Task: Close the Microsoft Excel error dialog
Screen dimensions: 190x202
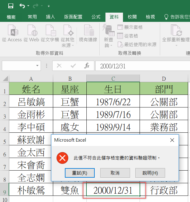Action: [x=172, y=140]
